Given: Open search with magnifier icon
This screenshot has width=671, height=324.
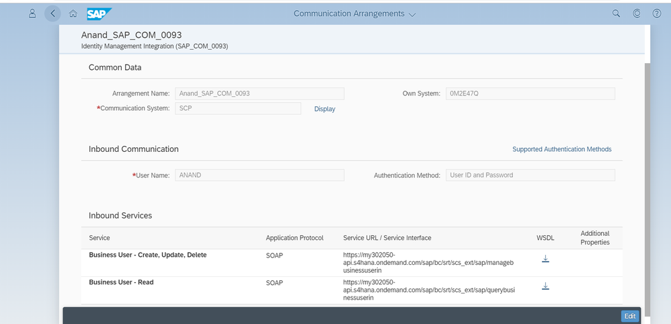Looking at the screenshot, I should click(x=616, y=13).
